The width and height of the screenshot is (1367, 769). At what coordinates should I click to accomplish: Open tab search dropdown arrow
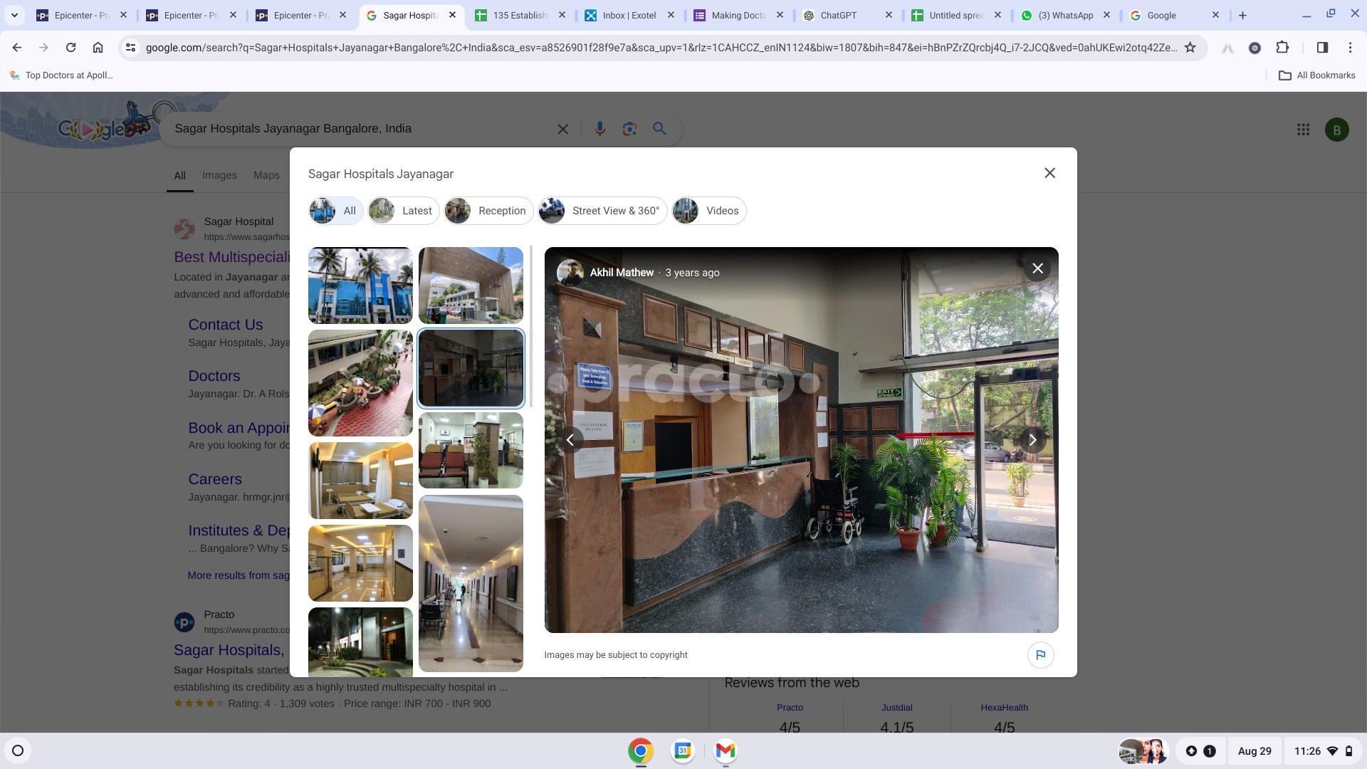pos(14,15)
